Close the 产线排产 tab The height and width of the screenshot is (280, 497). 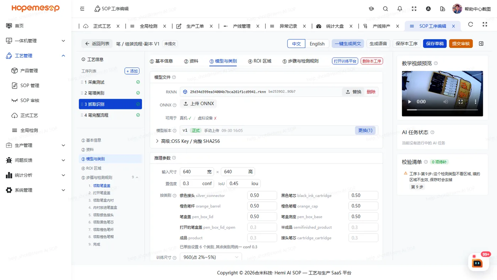398,26
